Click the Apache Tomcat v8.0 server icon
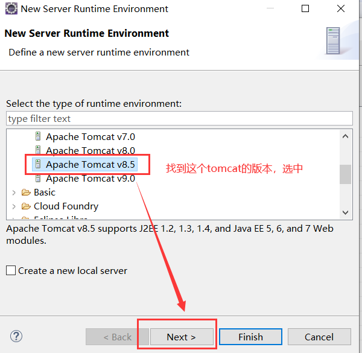This screenshot has height=353, width=362. [38, 150]
